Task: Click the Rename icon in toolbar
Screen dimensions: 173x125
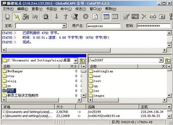Action: (135, 17)
